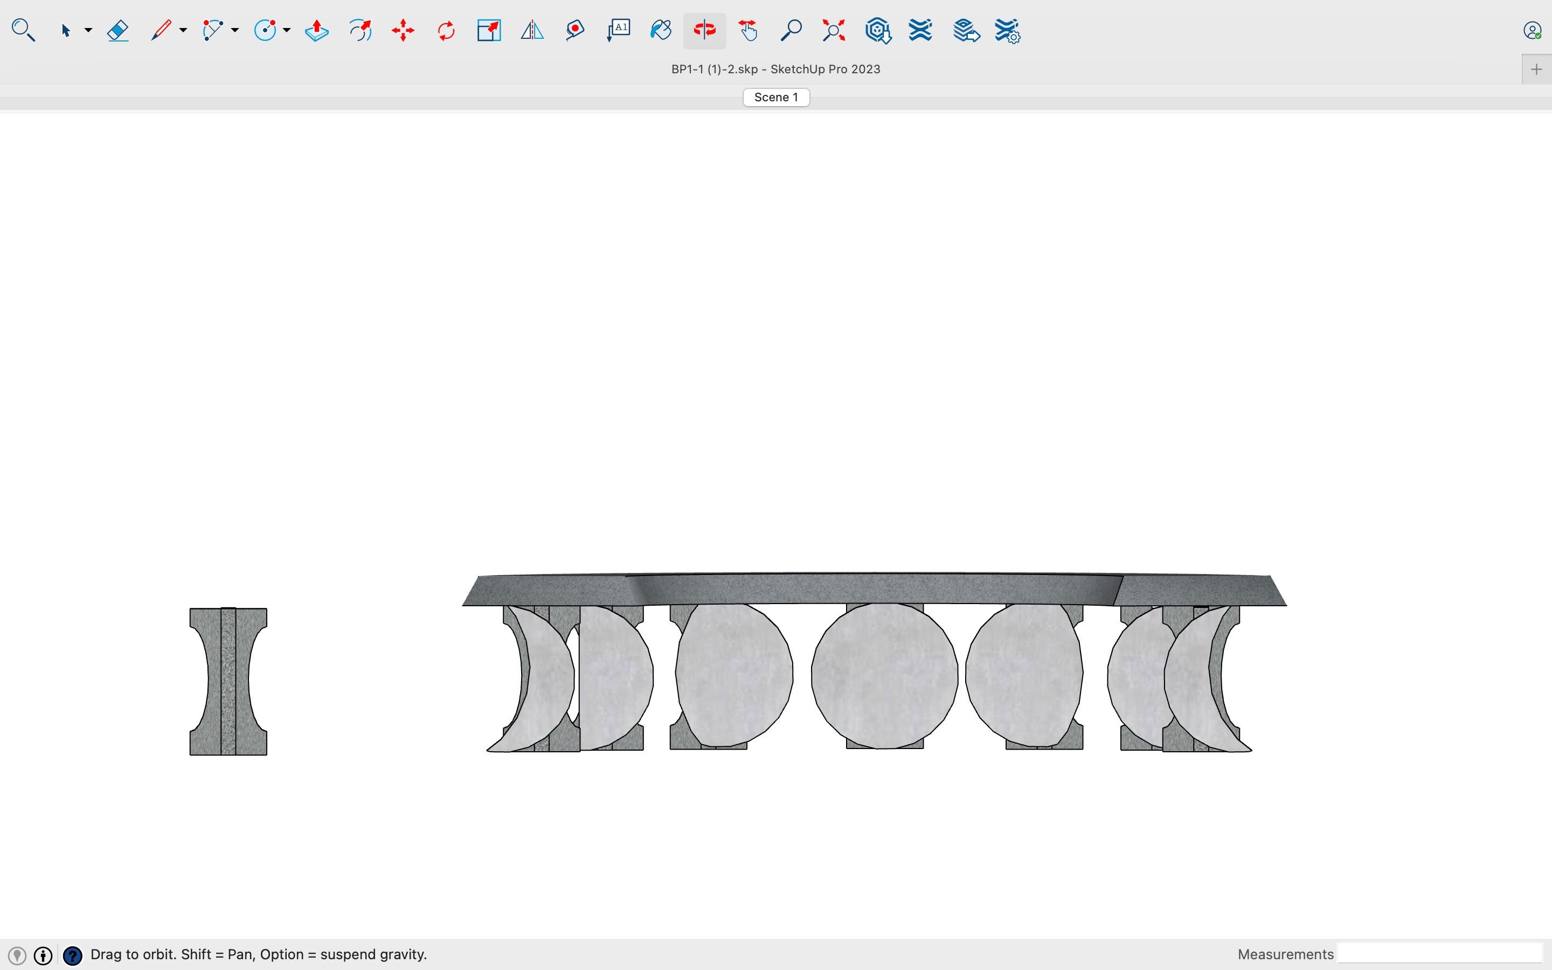Select the Scale tool

click(489, 30)
